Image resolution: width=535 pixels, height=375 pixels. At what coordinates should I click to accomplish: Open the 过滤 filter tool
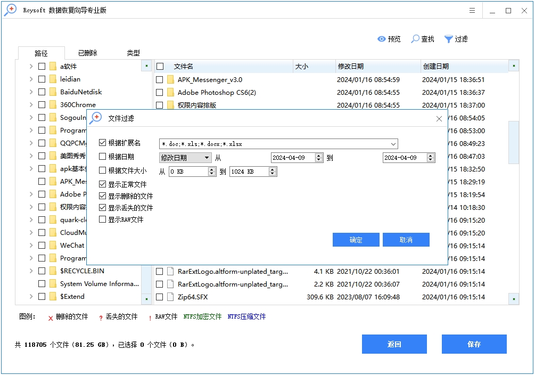[457, 38]
